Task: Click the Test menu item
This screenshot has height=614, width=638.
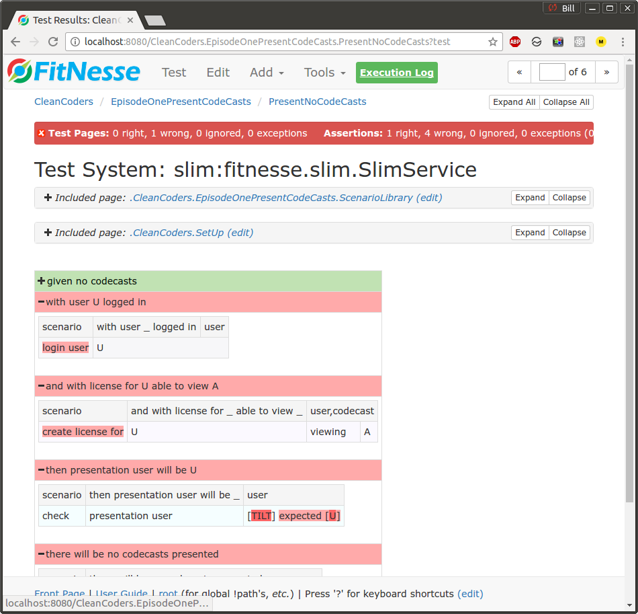Action: tap(174, 72)
